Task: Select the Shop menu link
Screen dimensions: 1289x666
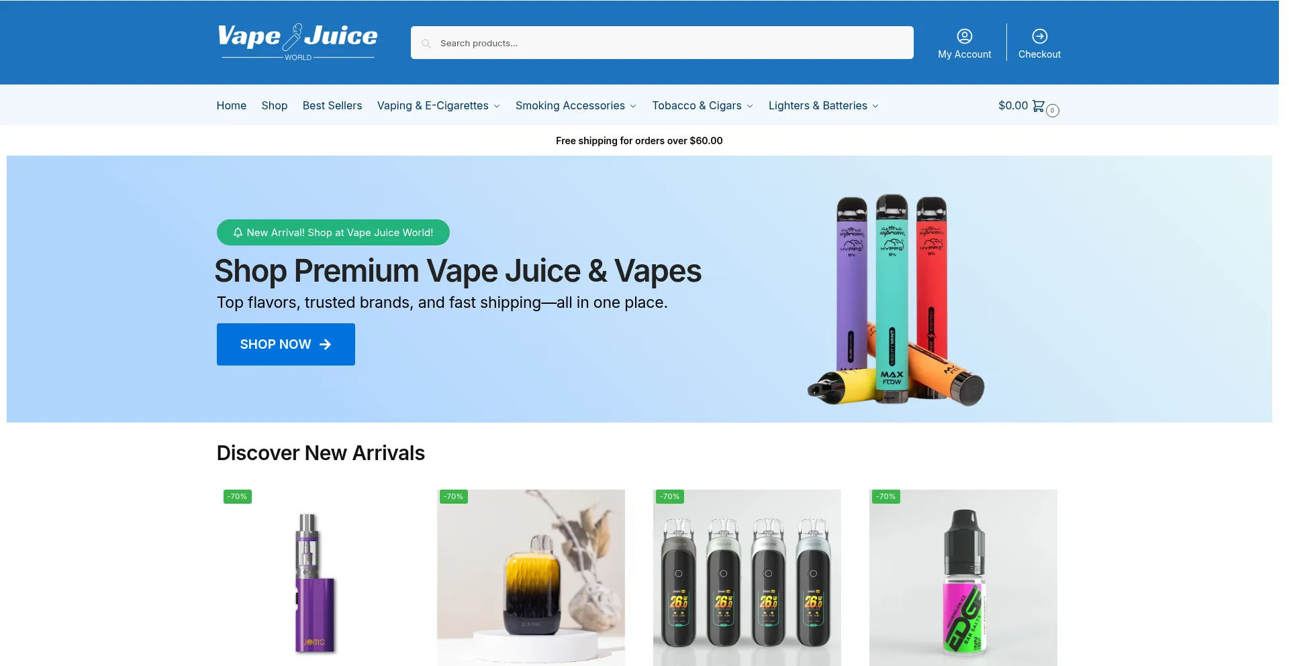Action: 275,106
